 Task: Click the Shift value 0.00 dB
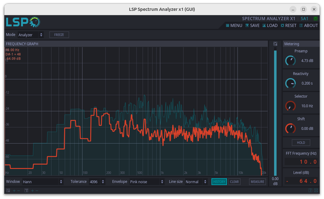(307, 129)
